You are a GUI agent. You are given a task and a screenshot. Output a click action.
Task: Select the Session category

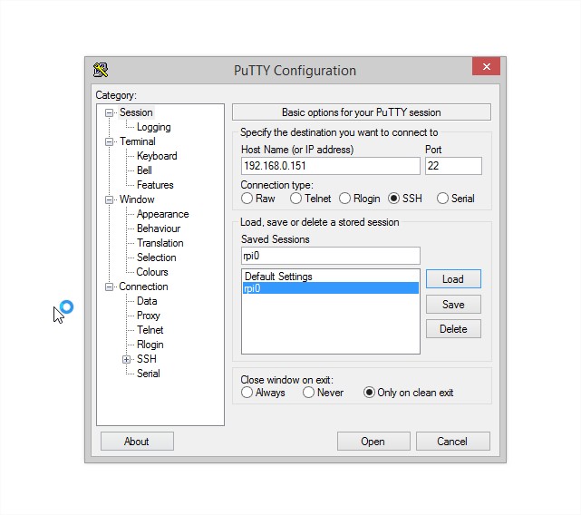pos(136,112)
